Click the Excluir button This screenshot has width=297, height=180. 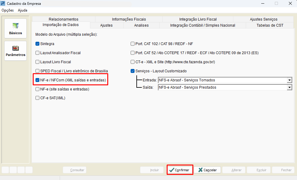pos(259,170)
